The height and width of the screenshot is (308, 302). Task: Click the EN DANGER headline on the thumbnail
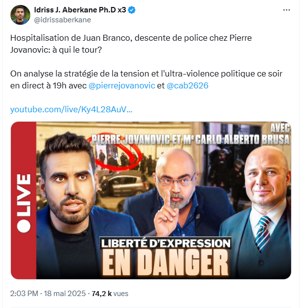(x=165, y=263)
